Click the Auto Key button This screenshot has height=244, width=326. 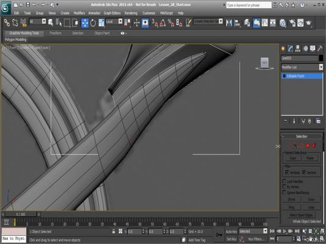click(231, 232)
